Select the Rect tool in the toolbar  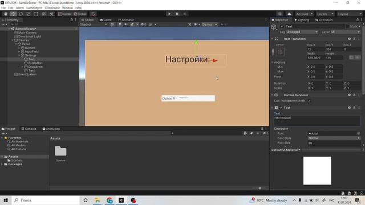[36, 14]
